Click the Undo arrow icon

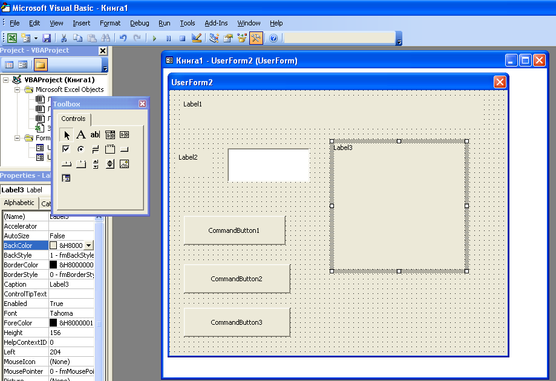pyautogui.click(x=123, y=38)
